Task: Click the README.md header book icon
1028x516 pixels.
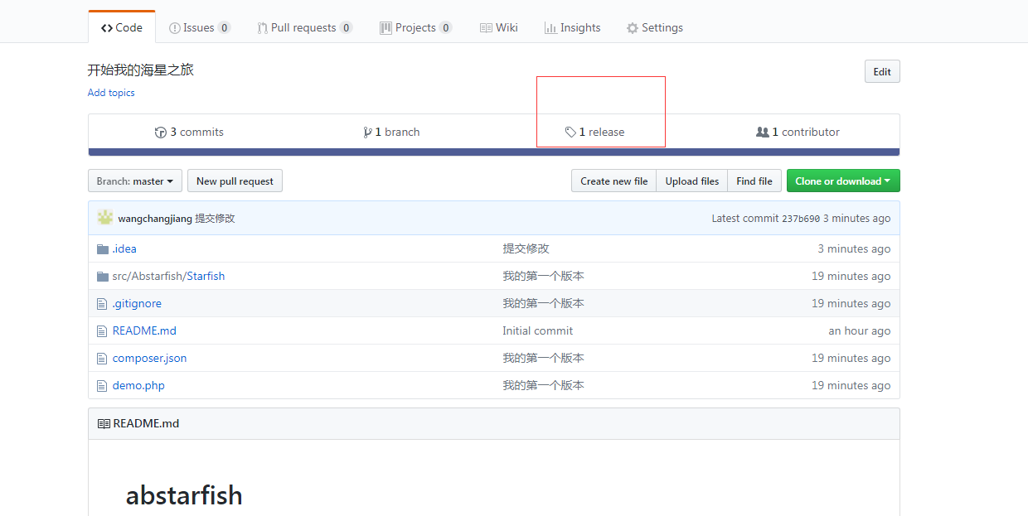Action: [104, 423]
